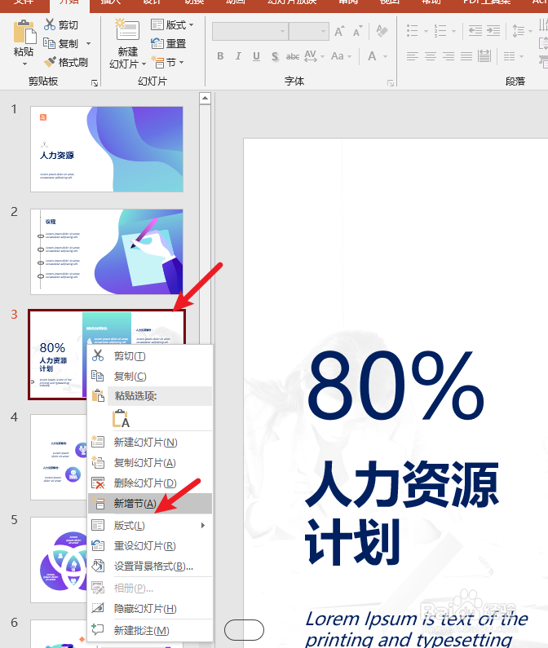Click the Paste clipboard icon

click(x=24, y=32)
